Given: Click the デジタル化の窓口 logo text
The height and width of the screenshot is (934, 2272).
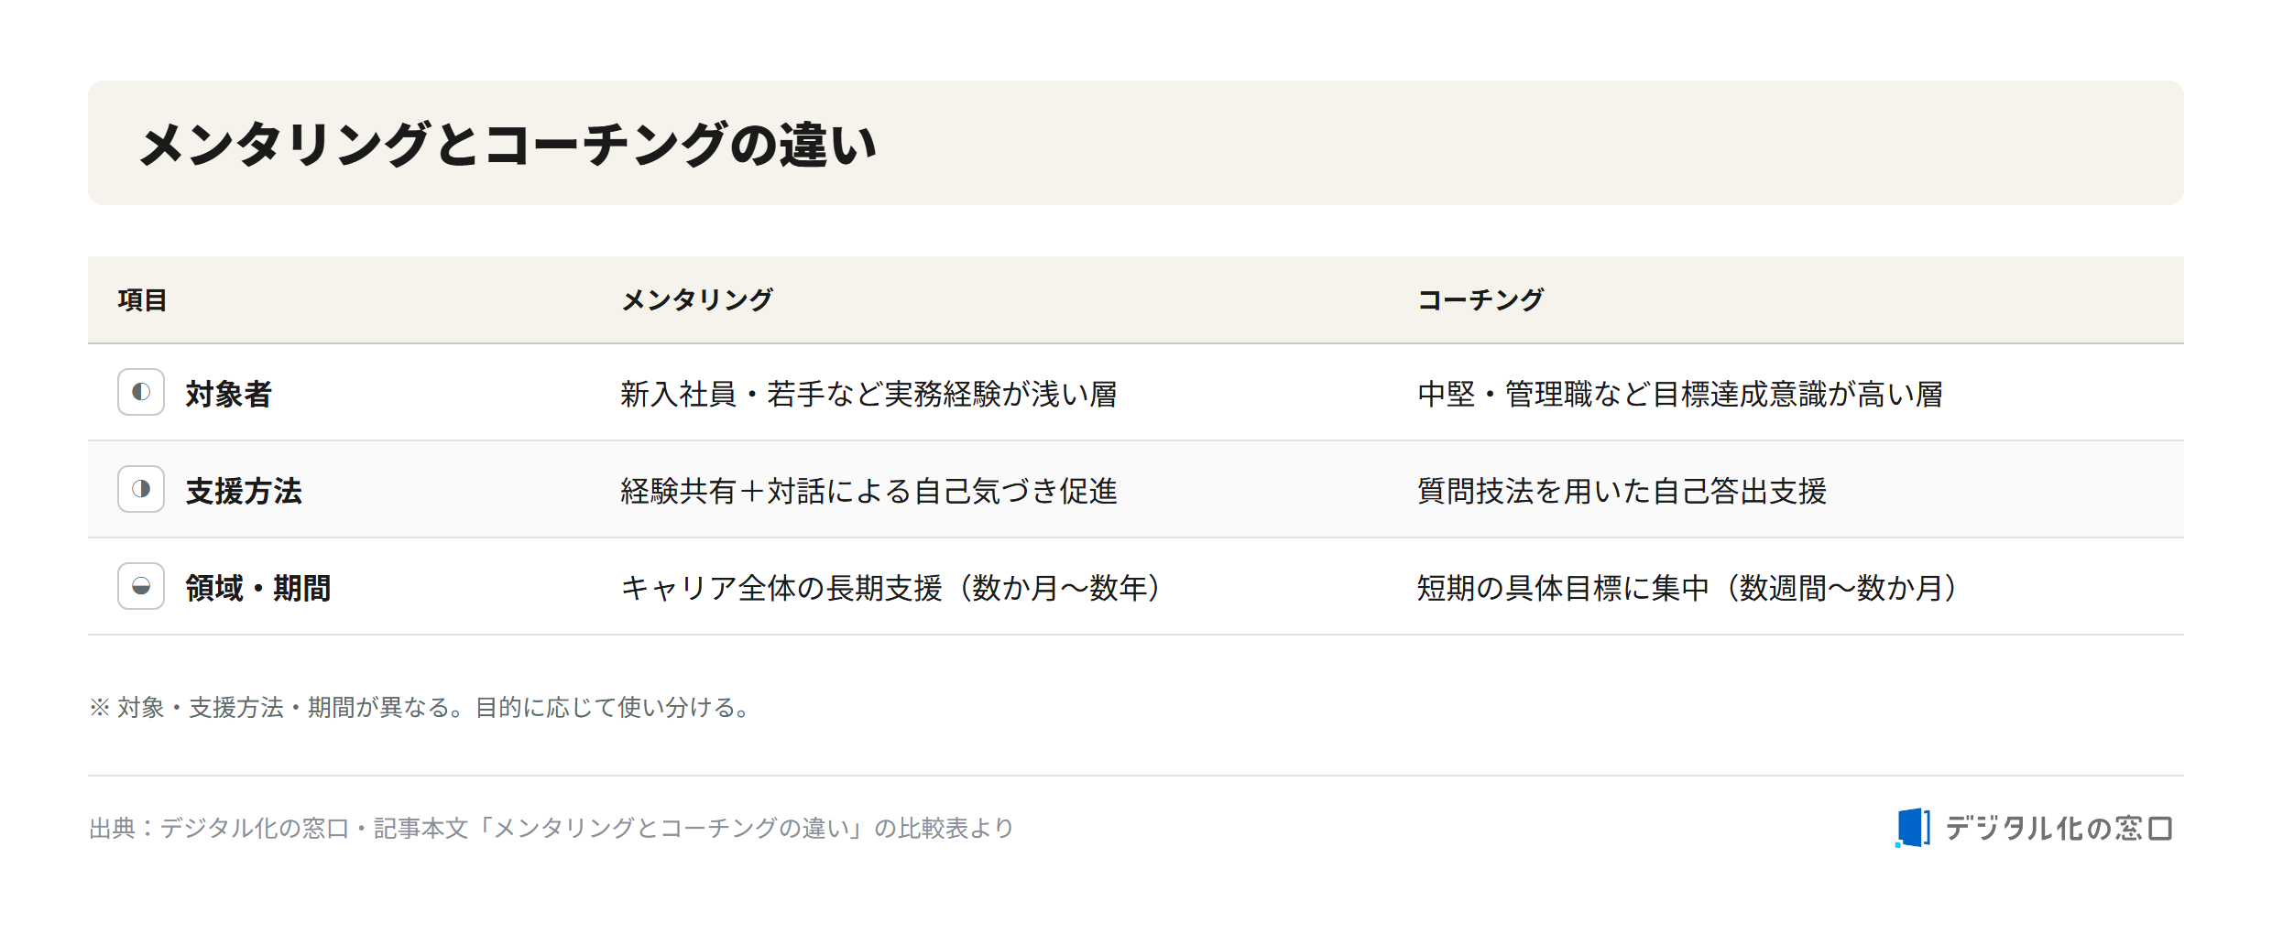Looking at the screenshot, I should click(x=2059, y=829).
